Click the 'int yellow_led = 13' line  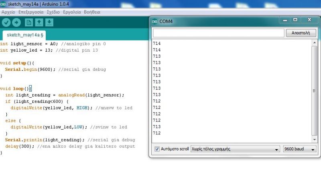[26, 50]
